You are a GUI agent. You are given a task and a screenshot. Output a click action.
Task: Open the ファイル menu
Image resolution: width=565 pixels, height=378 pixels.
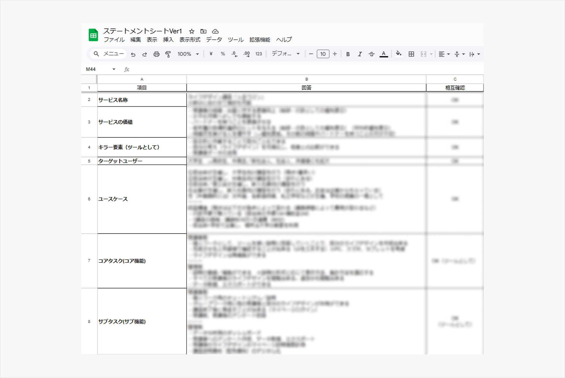[x=114, y=40]
